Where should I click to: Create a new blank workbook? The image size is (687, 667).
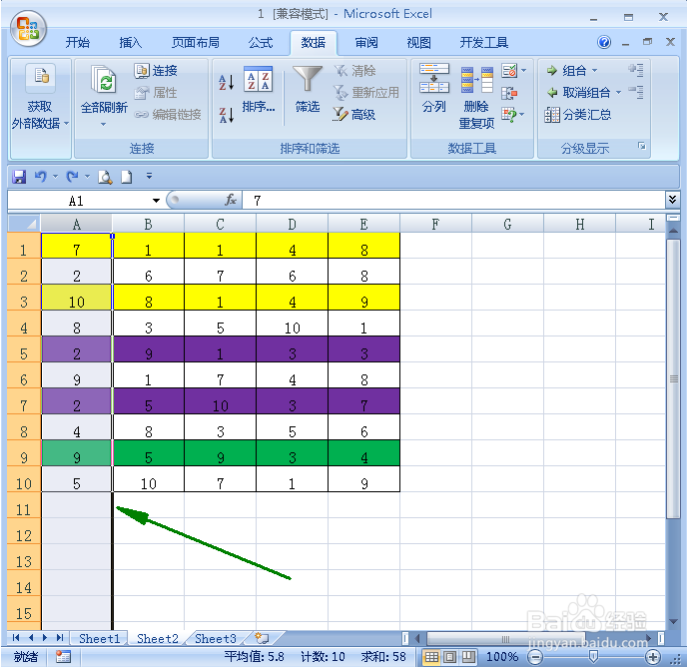coord(126,177)
